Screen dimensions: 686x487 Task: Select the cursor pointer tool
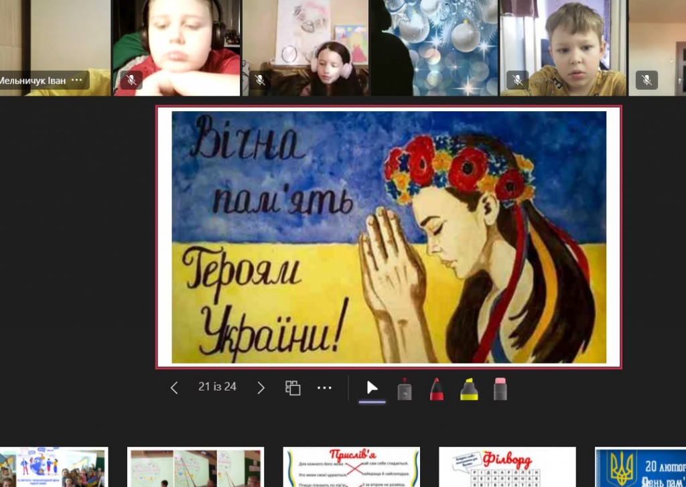[372, 388]
